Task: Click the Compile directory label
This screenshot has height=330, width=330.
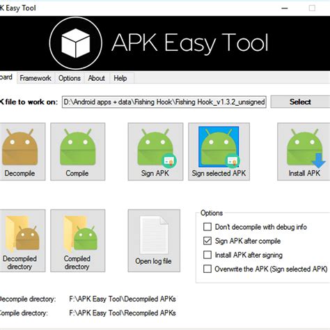Action: point(24,313)
